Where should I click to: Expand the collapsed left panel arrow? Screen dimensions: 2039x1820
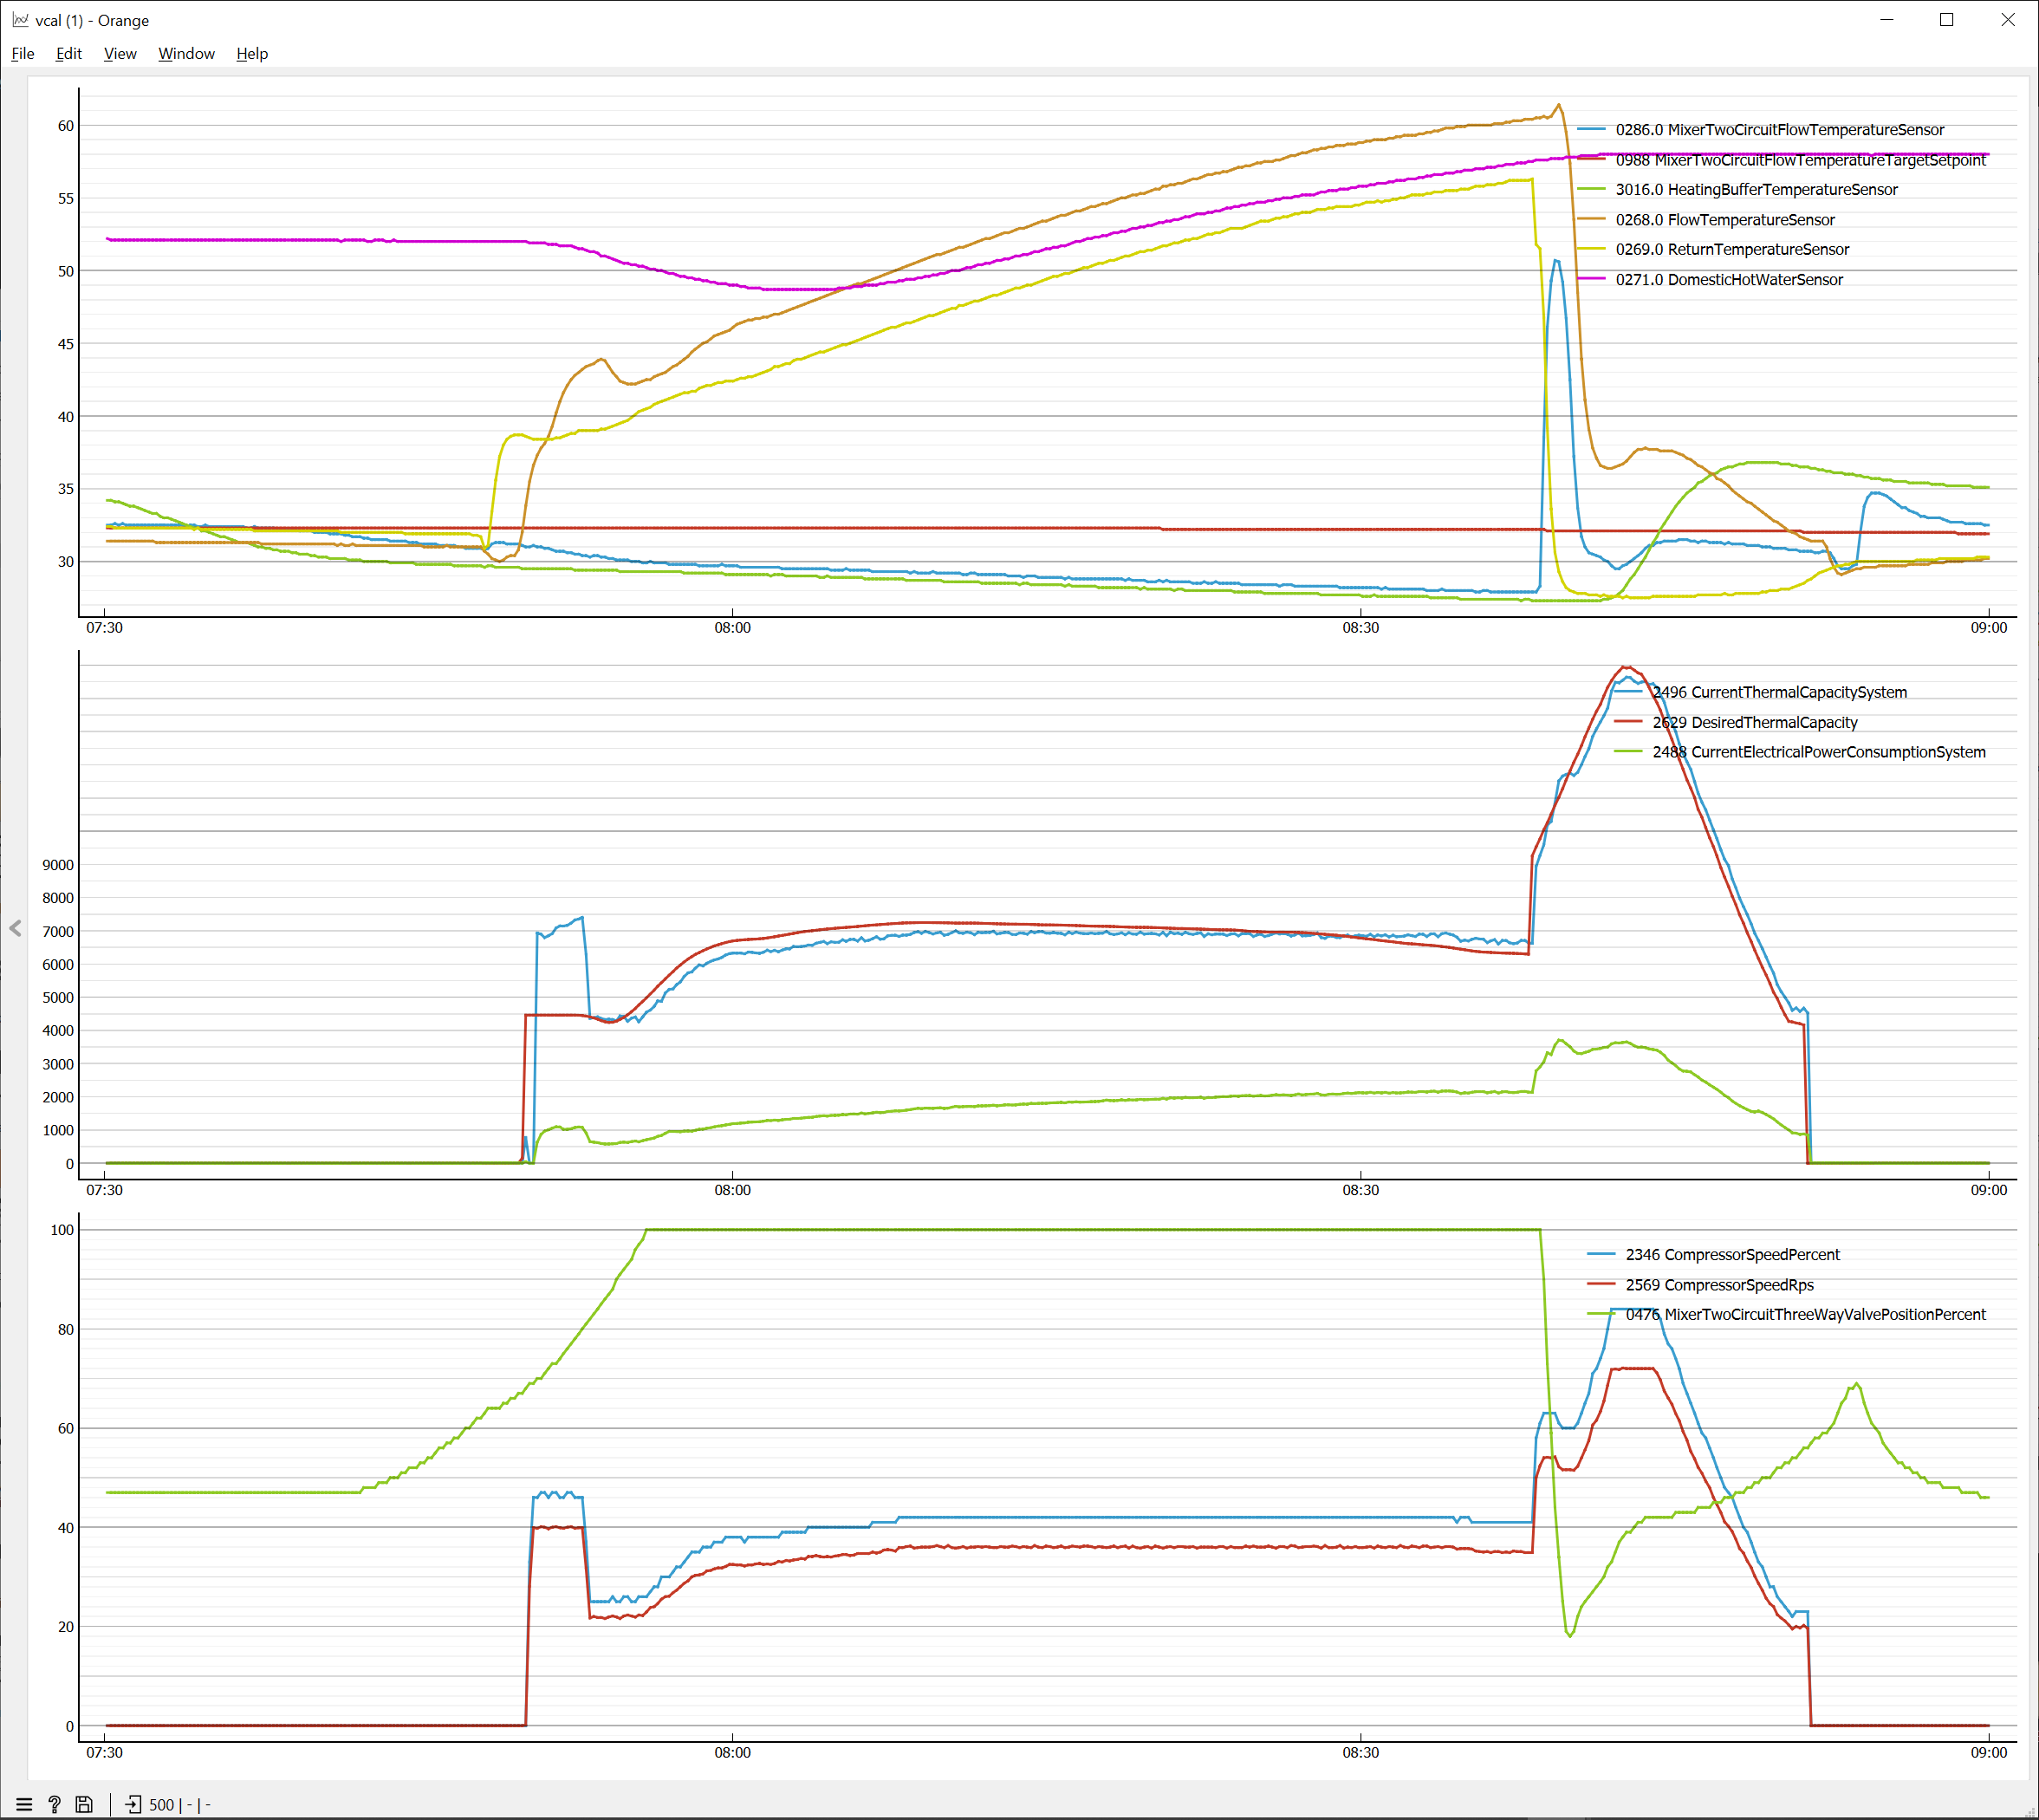click(15, 928)
